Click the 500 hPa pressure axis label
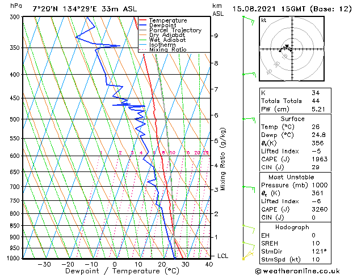The height and width of the screenshot is (275, 357). coord(16,119)
